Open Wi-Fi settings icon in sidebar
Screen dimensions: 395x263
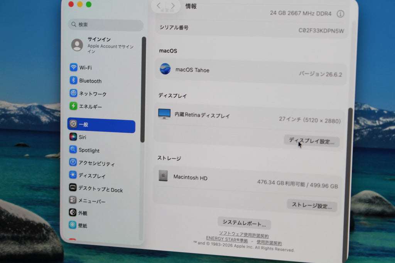point(73,67)
